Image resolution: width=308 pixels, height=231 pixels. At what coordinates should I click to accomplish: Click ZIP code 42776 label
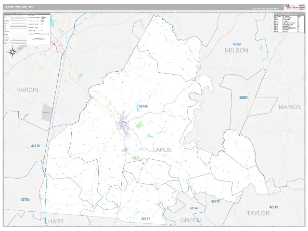35,146
